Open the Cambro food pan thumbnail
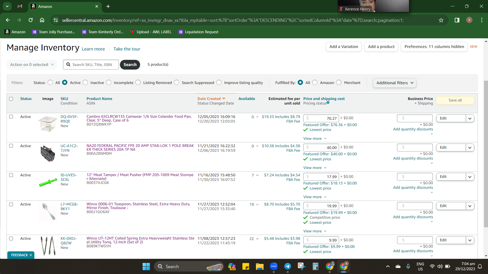Image resolution: width=488 pixels, height=274 pixels. (48, 124)
